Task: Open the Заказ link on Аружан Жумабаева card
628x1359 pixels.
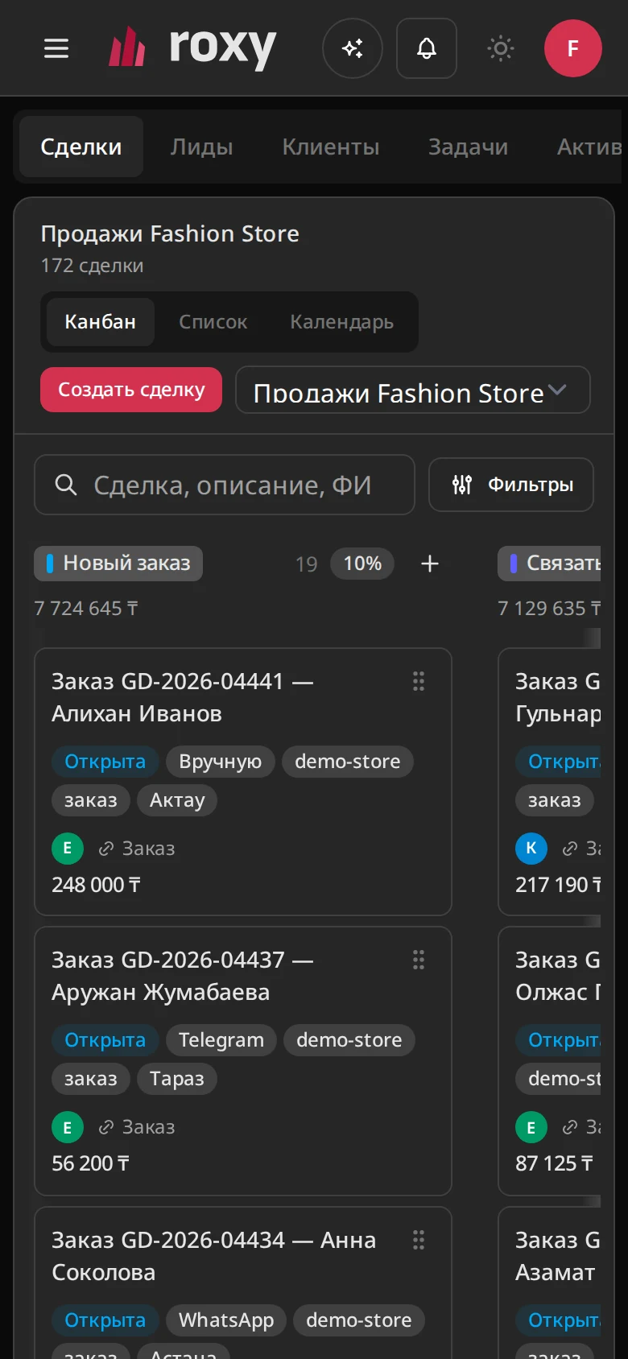Action: [137, 1127]
